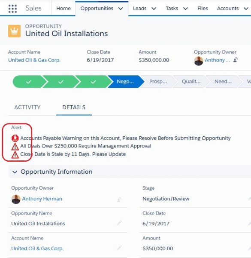
Task: Open United Oil & Gas Corp. header link
Action: coord(34,60)
